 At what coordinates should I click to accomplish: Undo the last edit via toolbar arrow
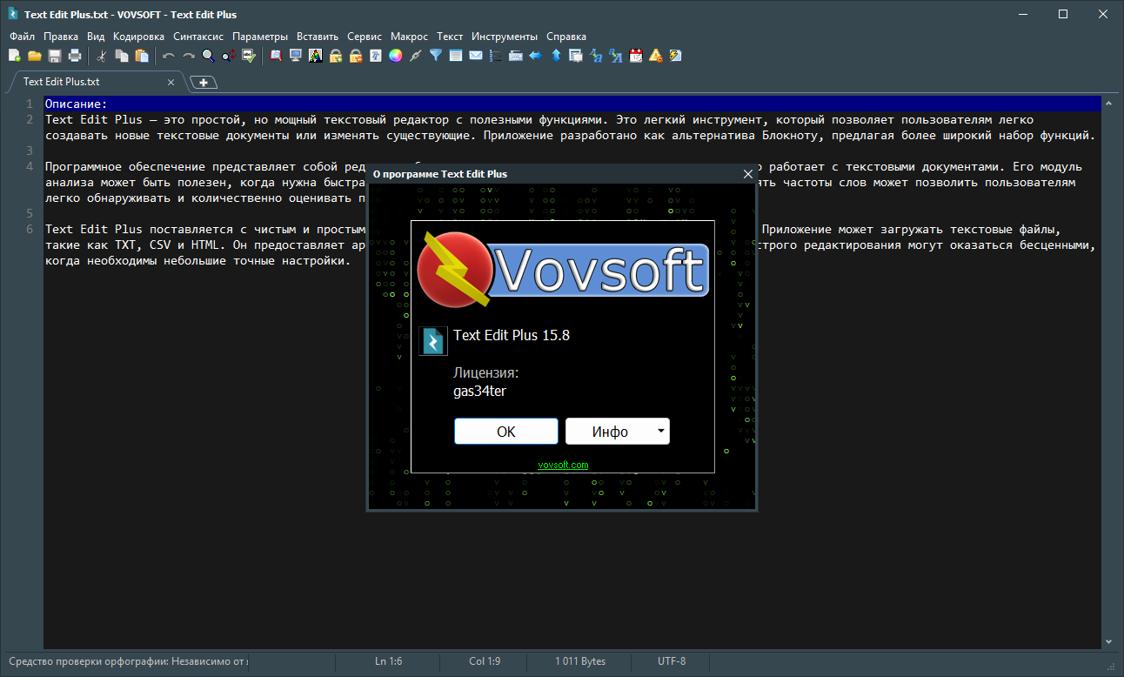click(x=169, y=56)
